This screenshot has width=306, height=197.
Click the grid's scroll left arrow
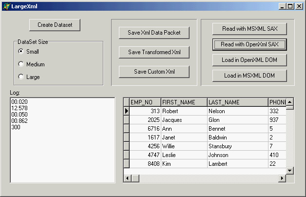point(127,178)
